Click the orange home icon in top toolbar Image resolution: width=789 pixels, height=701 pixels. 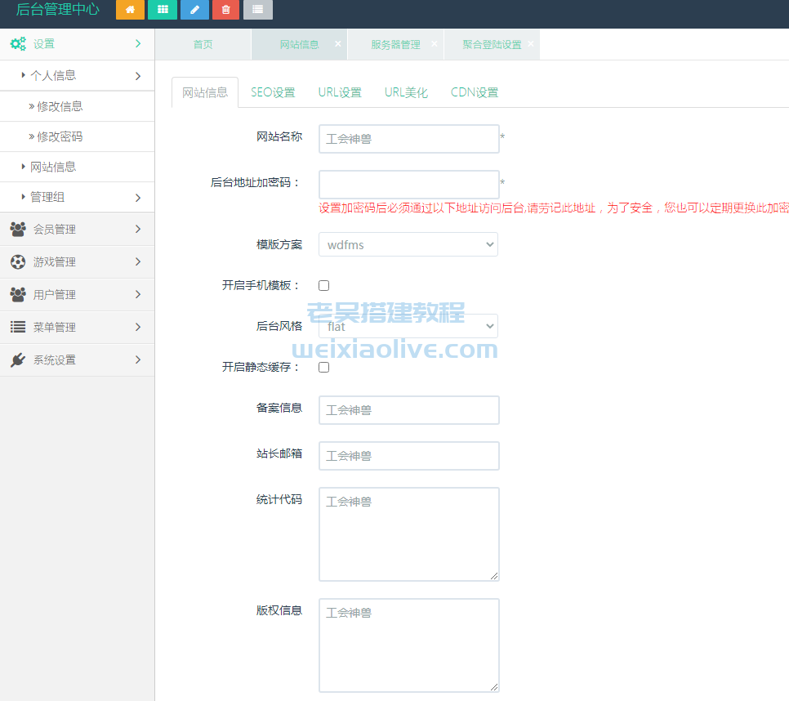point(130,10)
